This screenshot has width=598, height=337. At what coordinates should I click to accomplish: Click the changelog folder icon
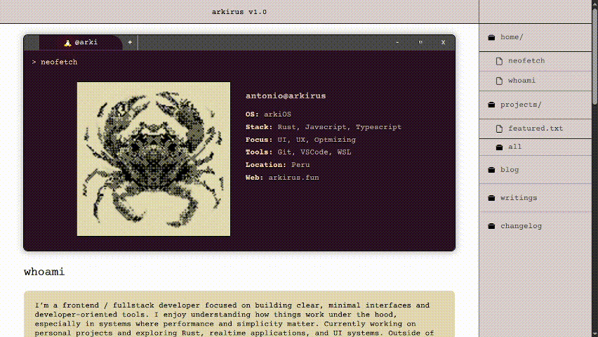click(492, 226)
